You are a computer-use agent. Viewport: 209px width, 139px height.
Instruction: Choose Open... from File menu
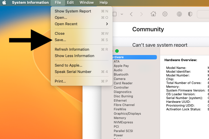(x=82, y=18)
